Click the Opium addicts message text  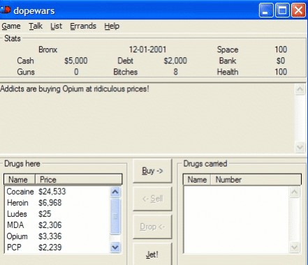pos(75,89)
